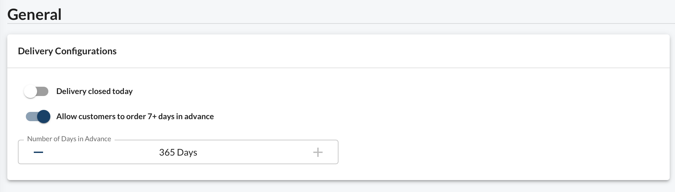The image size is (675, 192).
Task: Toggle the Delivery closed today switch
Action: [x=36, y=91]
